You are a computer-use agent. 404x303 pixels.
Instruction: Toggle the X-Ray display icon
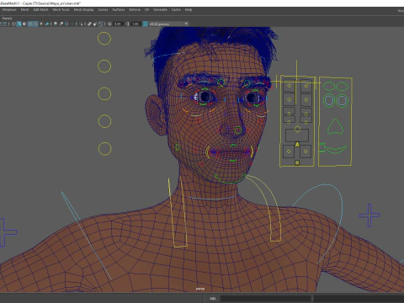click(89, 24)
